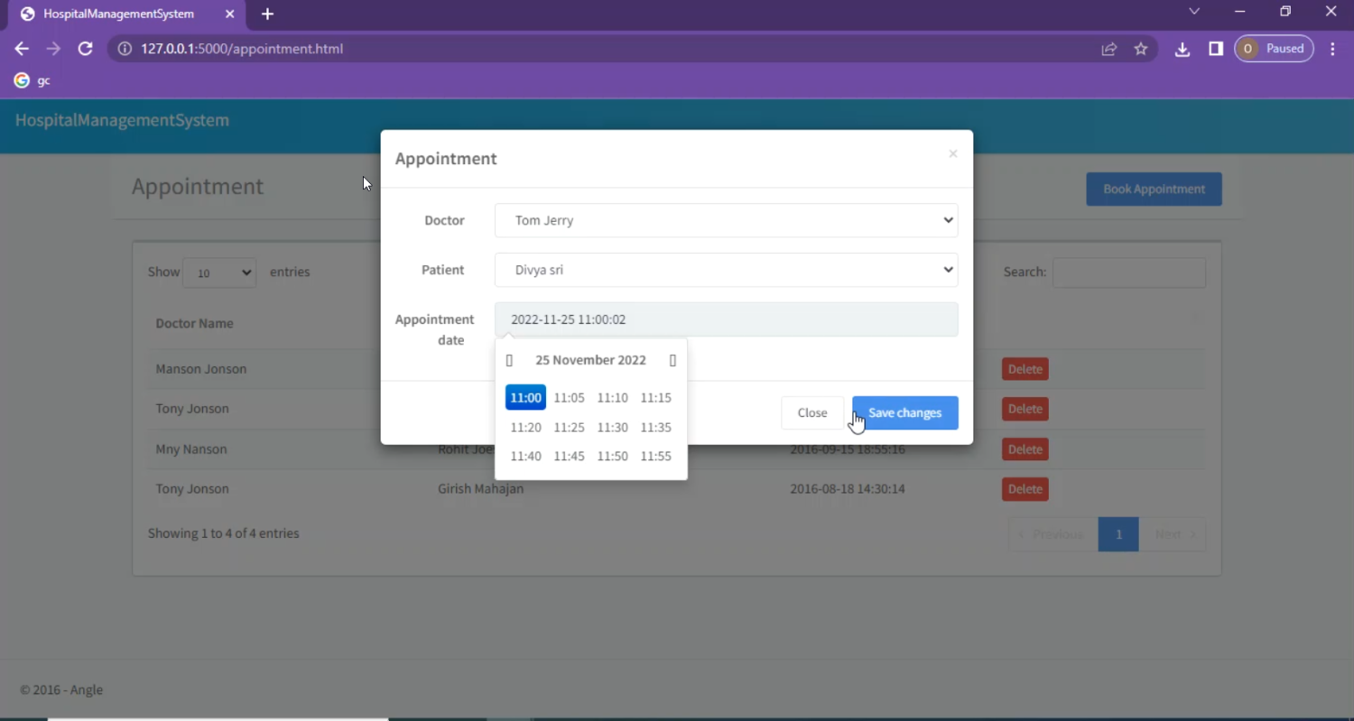The width and height of the screenshot is (1354, 721).
Task: Pick the 11:30 time slot
Action: pos(612,427)
